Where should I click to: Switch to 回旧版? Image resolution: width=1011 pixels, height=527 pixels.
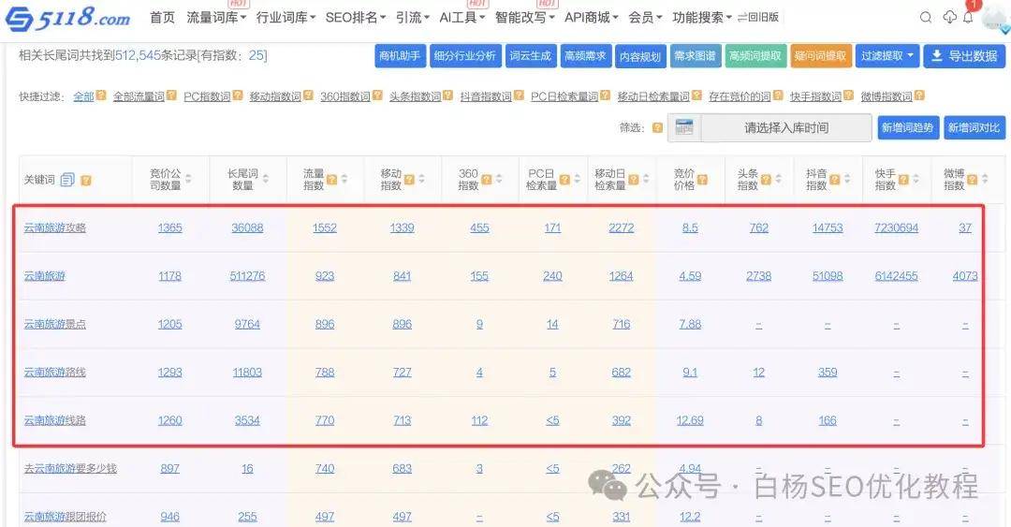click(758, 18)
